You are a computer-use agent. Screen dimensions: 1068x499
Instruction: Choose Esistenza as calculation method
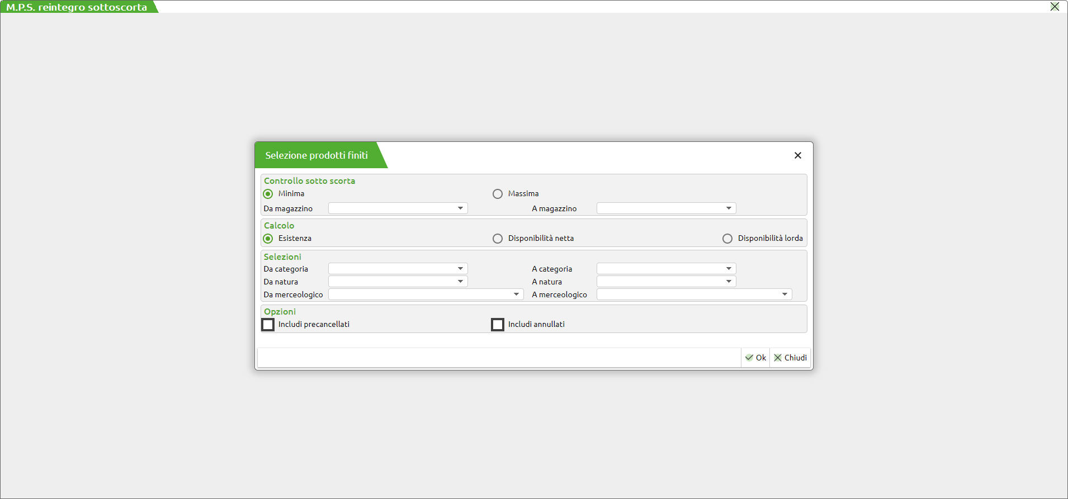[268, 239]
